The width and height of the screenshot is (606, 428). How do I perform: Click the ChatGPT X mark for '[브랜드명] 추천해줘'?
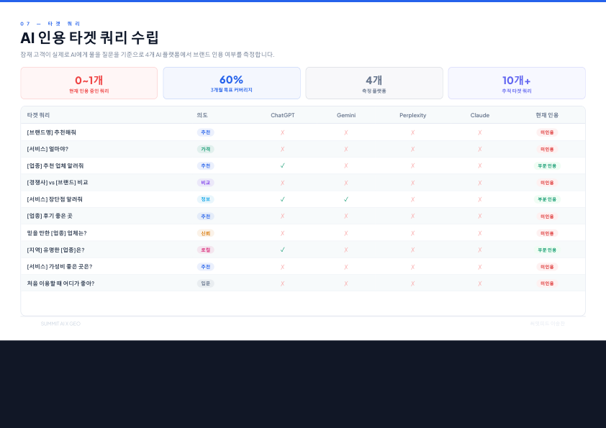283,132
